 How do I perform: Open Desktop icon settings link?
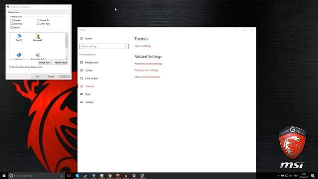click(146, 70)
